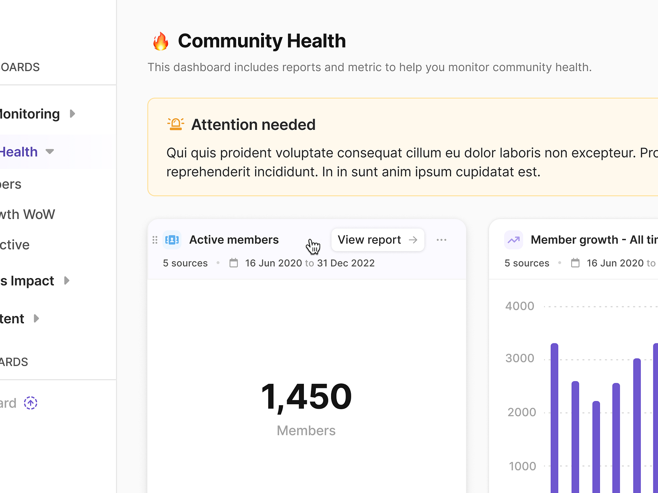Viewport: 658px width, 493px height.
Task: Click the 5 sources link on Active members card
Action: click(185, 263)
